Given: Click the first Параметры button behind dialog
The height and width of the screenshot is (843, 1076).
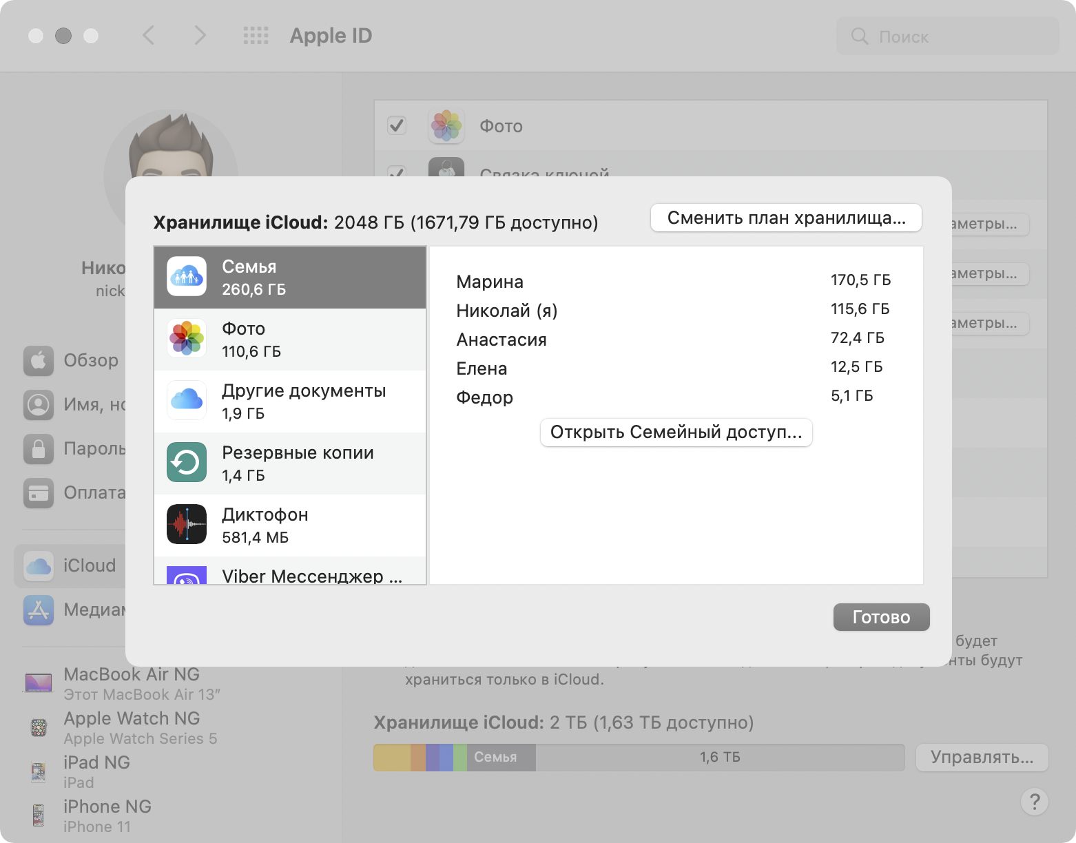Looking at the screenshot, I should [990, 224].
